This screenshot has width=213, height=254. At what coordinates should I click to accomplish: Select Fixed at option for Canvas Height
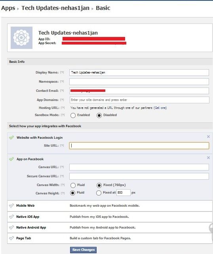(99, 193)
